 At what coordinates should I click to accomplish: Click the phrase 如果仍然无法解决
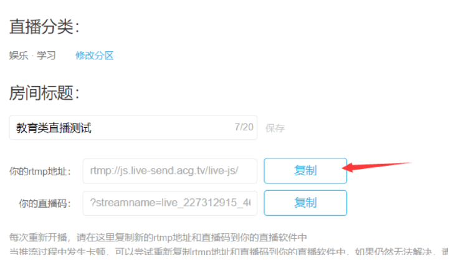point(393,251)
